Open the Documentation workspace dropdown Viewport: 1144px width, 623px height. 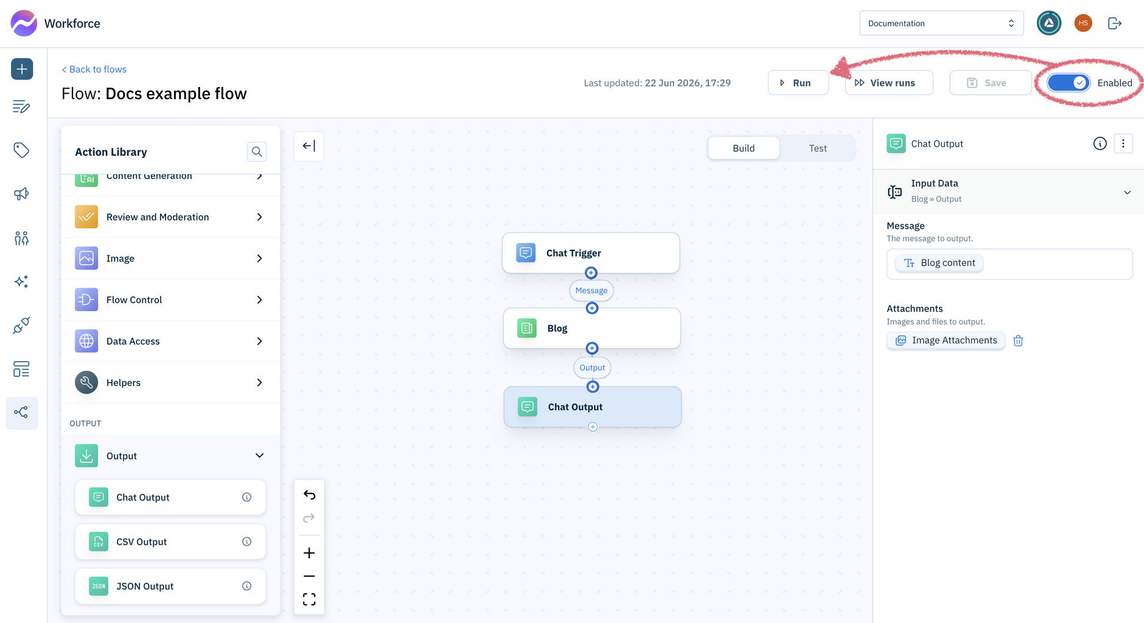pyautogui.click(x=941, y=23)
